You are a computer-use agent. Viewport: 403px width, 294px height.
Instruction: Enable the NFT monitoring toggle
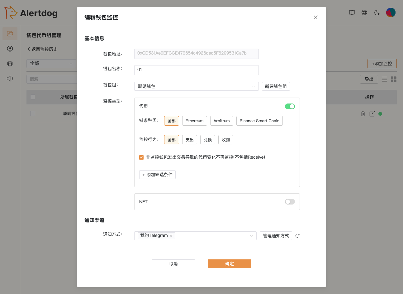pos(290,202)
